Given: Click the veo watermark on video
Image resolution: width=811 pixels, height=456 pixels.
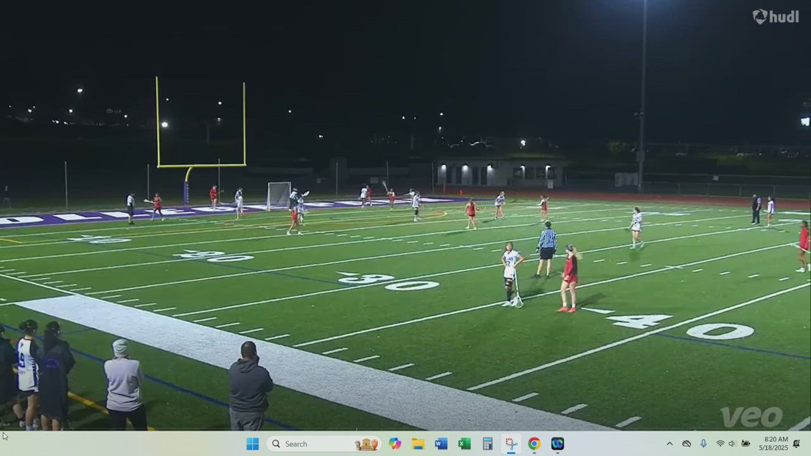Looking at the screenshot, I should tap(751, 417).
